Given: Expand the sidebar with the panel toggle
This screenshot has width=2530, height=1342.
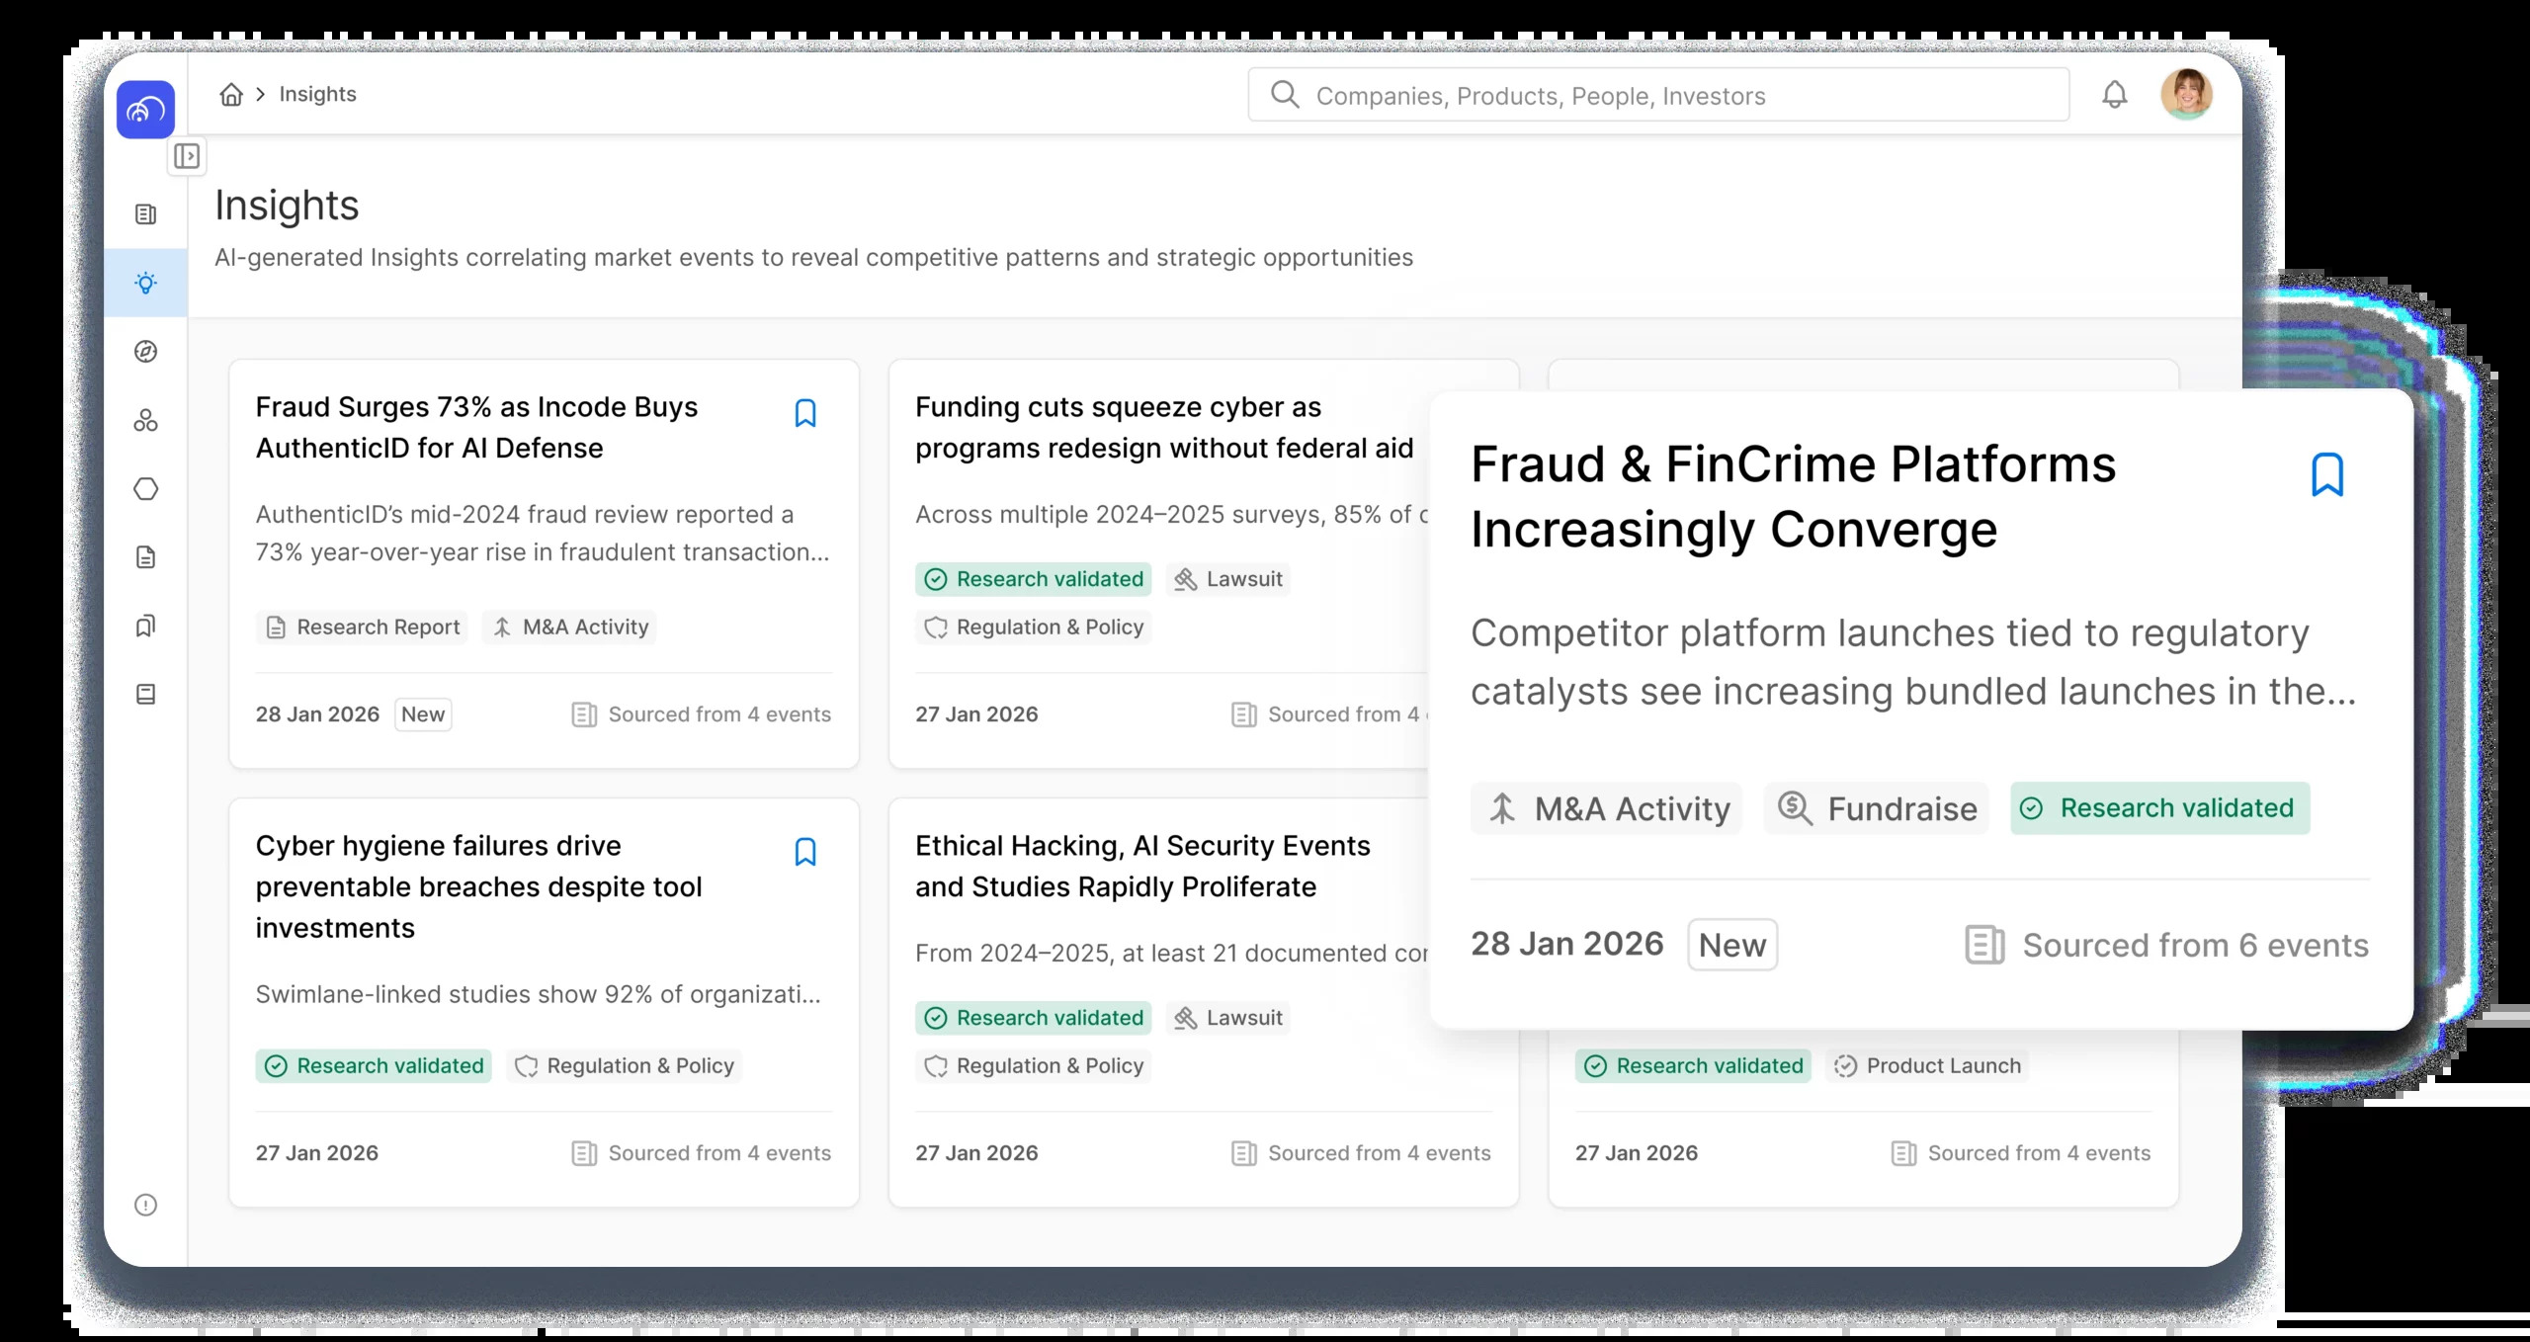Looking at the screenshot, I should 187,156.
